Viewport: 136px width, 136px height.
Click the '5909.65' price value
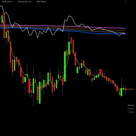131,106
